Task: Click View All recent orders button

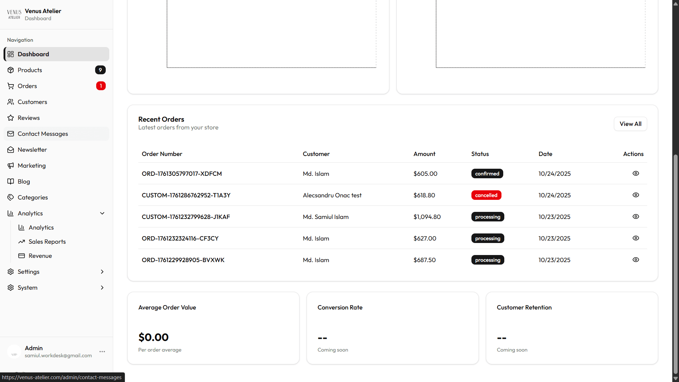Action: 630,124
